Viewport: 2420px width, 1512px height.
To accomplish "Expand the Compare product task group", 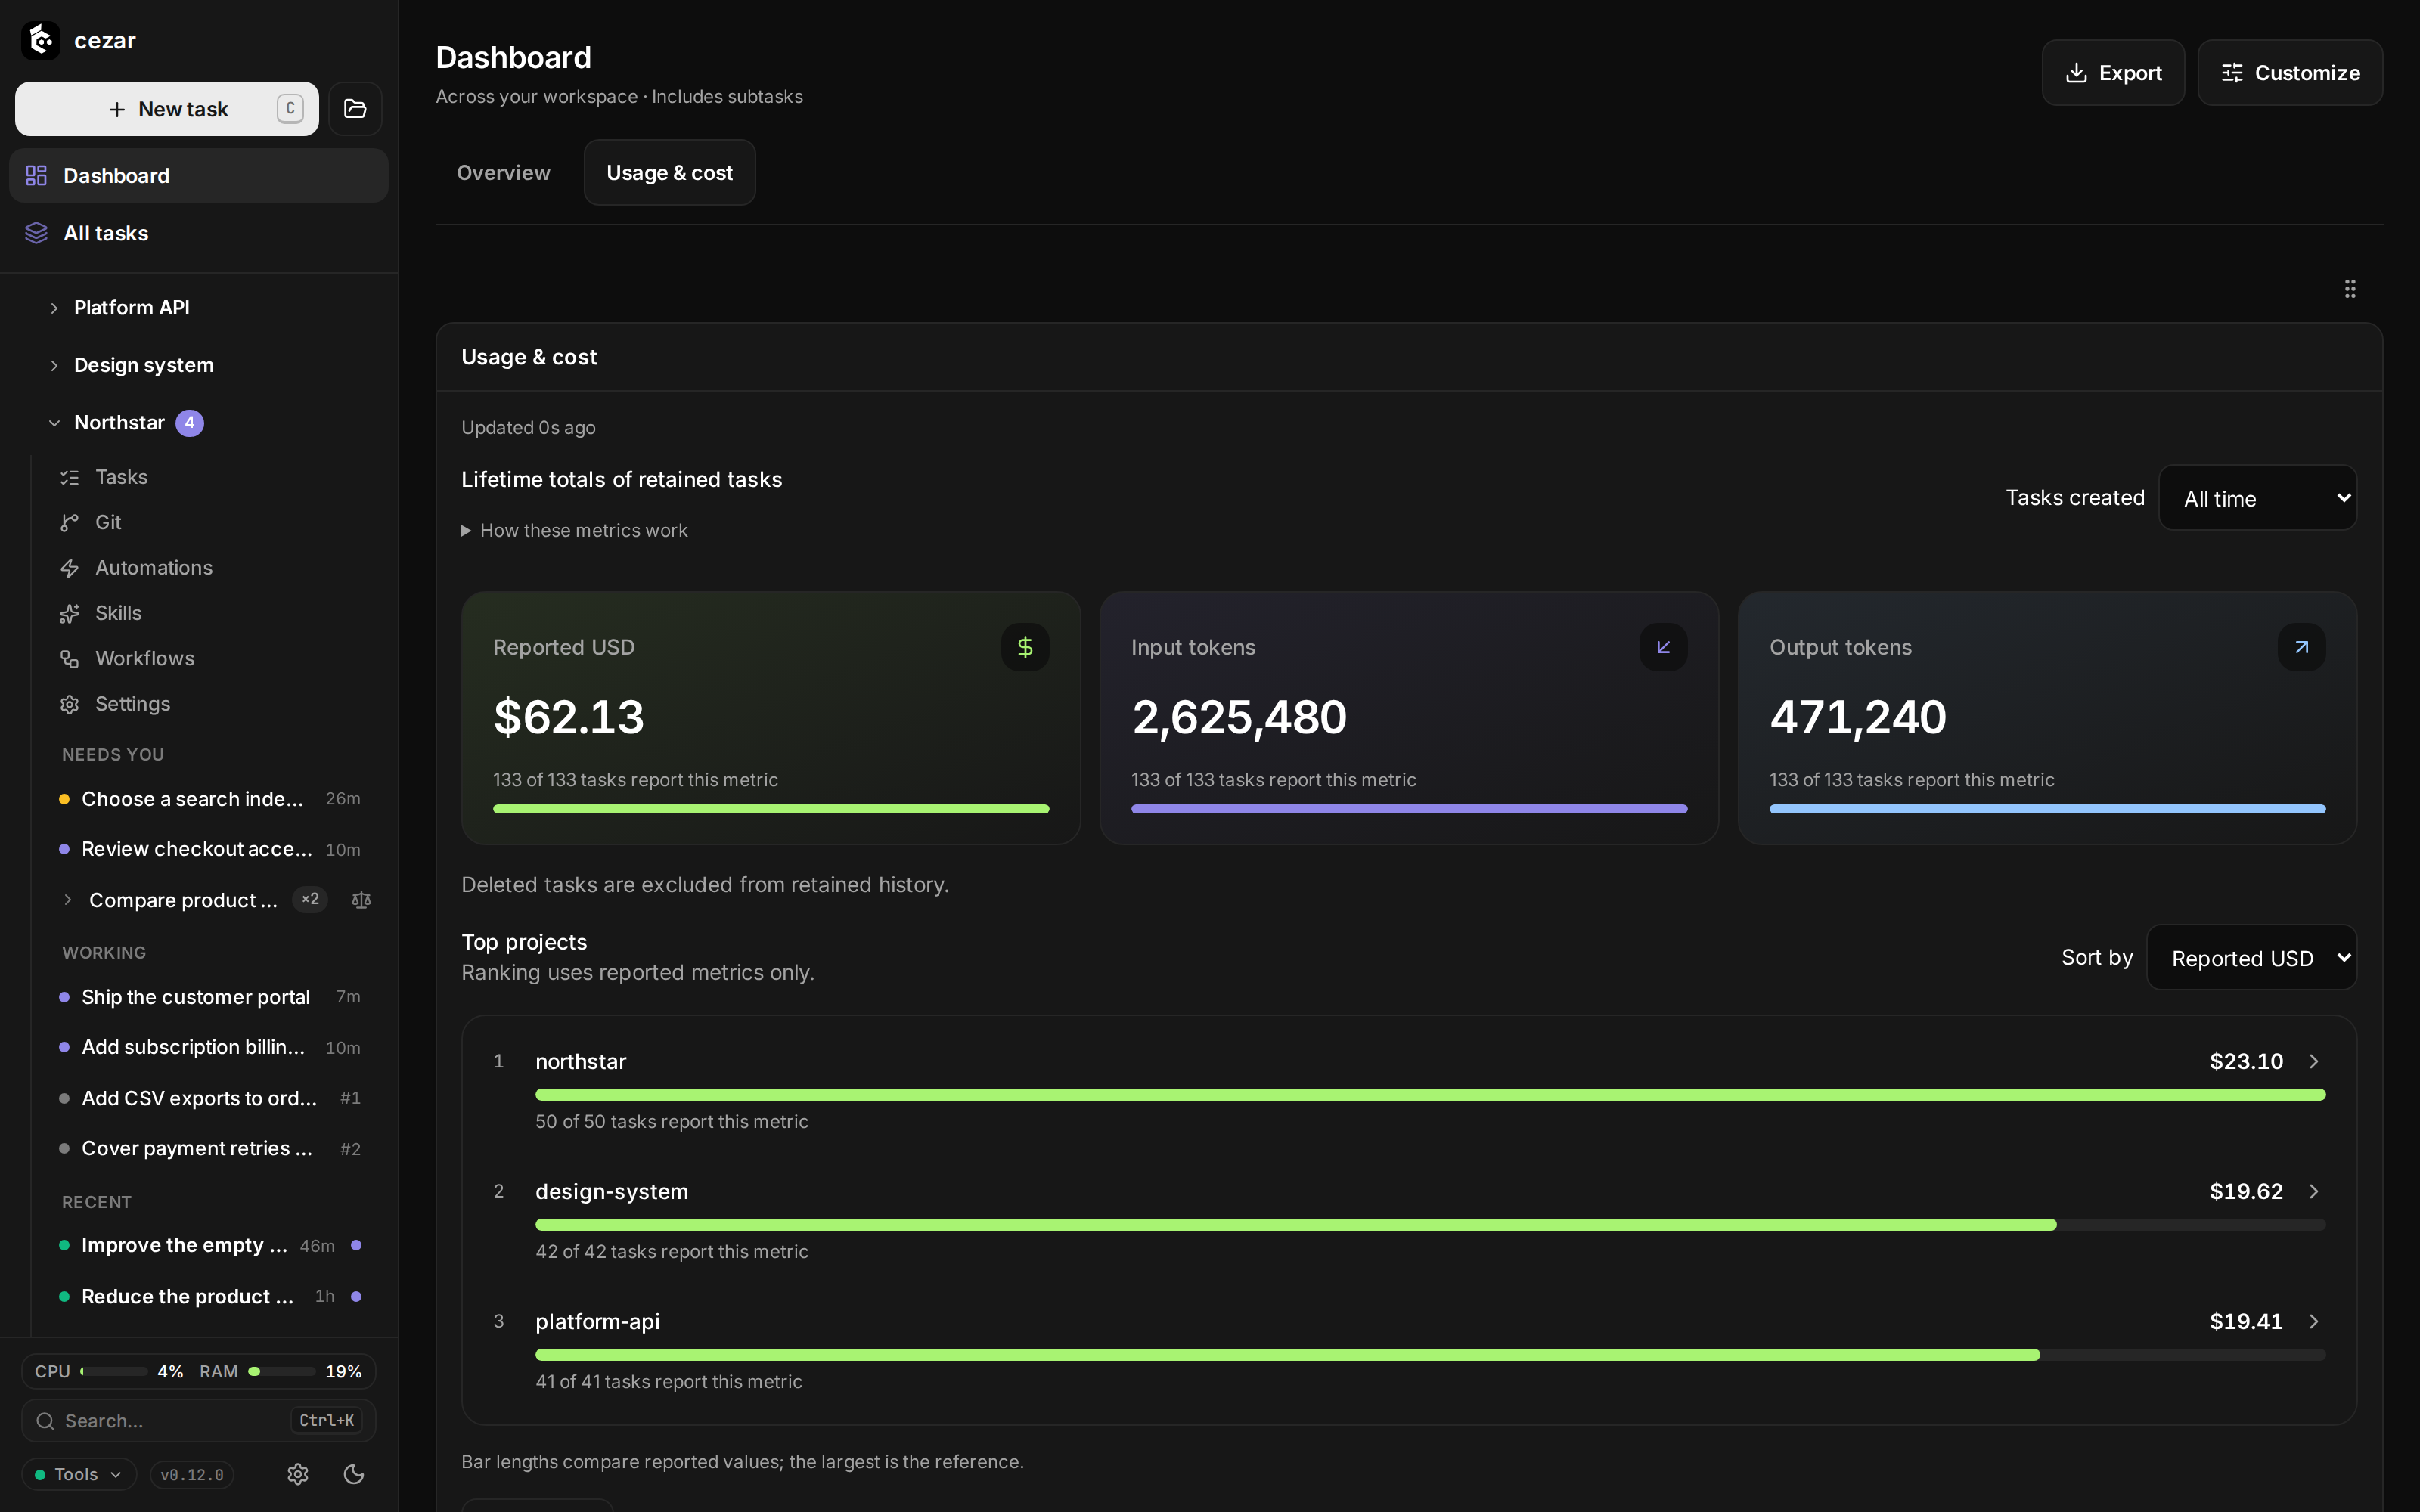I will tap(67, 900).
